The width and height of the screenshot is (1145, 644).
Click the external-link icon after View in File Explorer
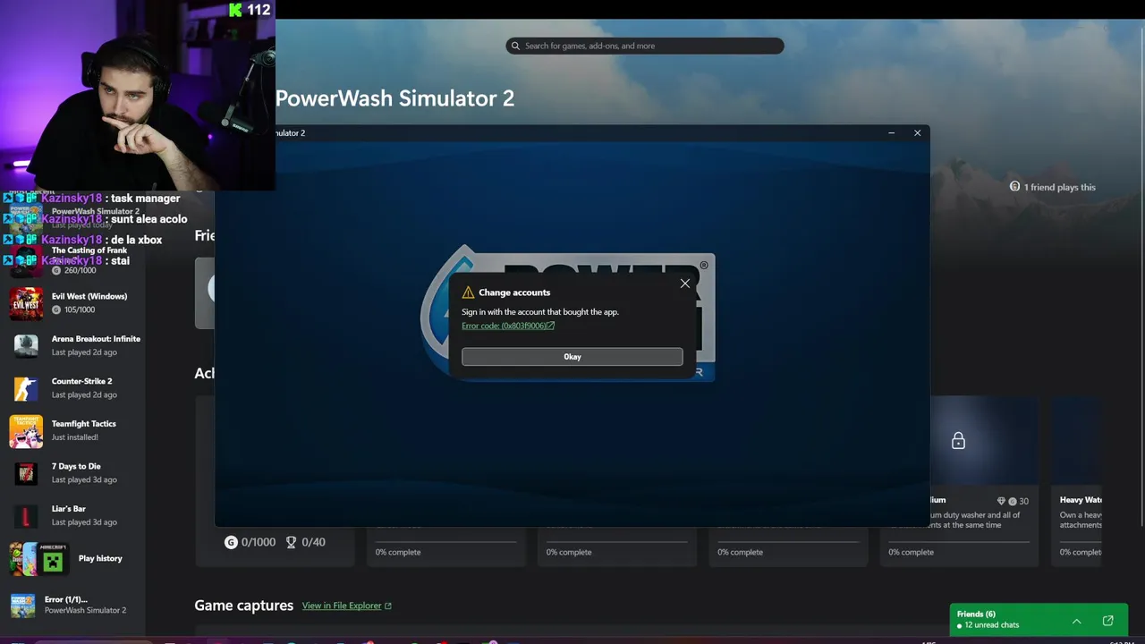point(387,606)
